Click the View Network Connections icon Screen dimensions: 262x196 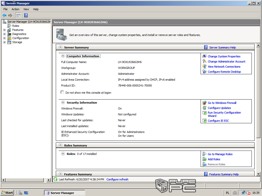pyautogui.click(x=204, y=67)
